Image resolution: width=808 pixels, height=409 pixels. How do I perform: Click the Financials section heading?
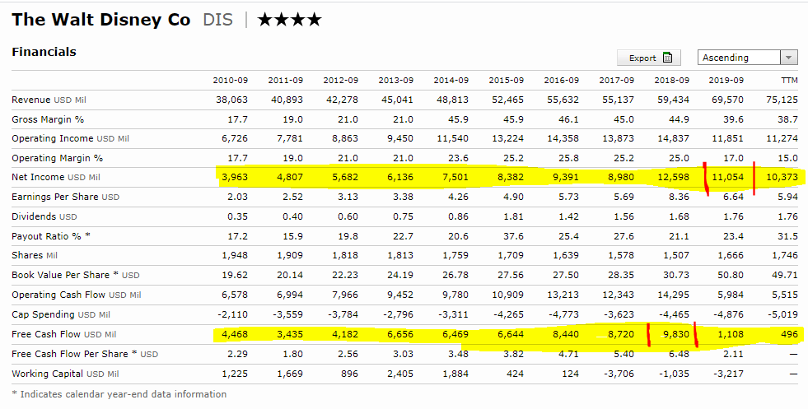(44, 52)
